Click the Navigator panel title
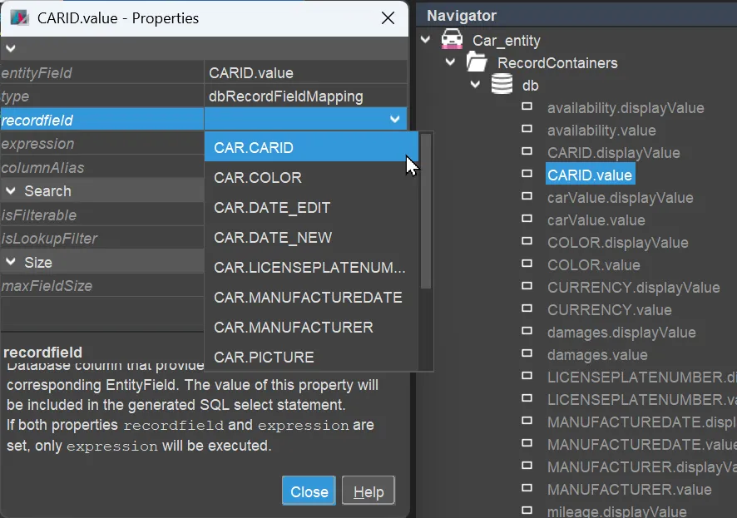The height and width of the screenshot is (518, 737). pyautogui.click(x=462, y=16)
